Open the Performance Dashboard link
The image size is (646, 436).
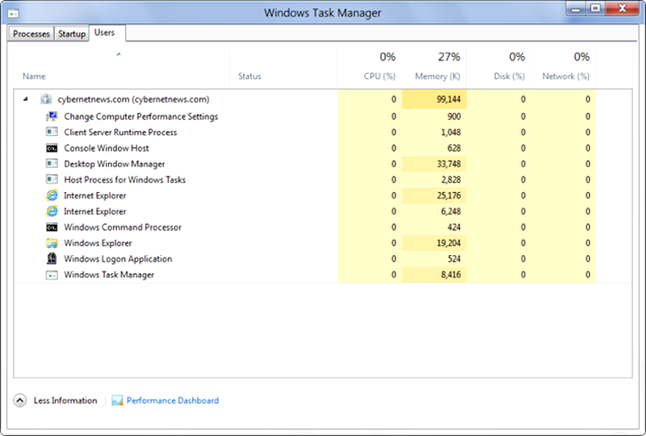[x=172, y=401]
